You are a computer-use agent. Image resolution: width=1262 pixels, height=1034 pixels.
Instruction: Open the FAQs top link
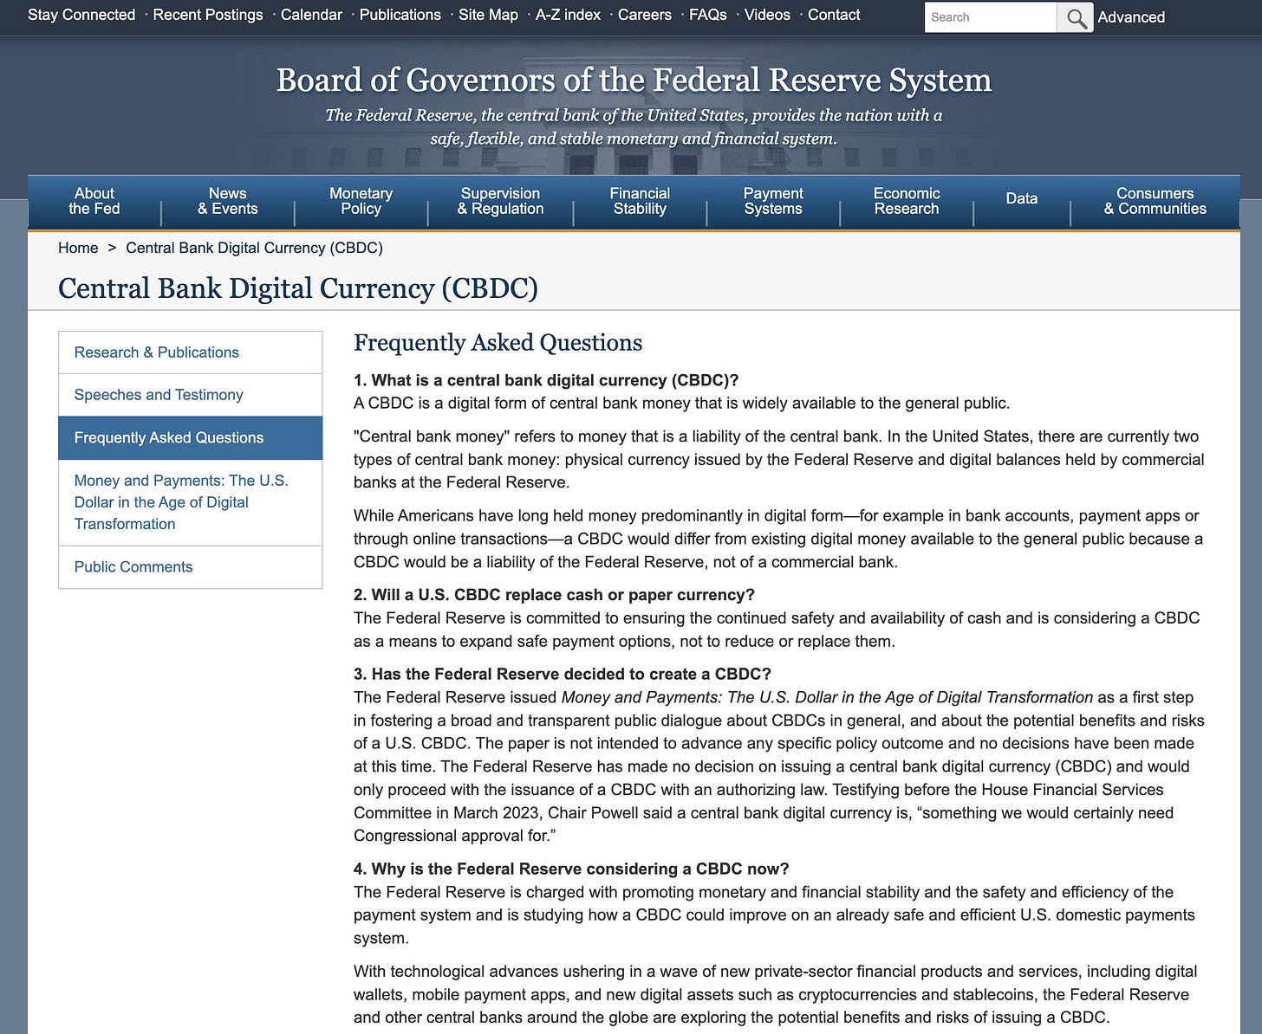coord(708,15)
